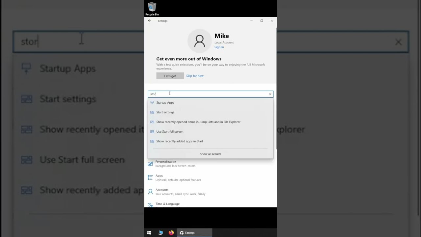This screenshot has height=237, width=421.
Task: Open the Personalization category
Action: pyautogui.click(x=175, y=164)
